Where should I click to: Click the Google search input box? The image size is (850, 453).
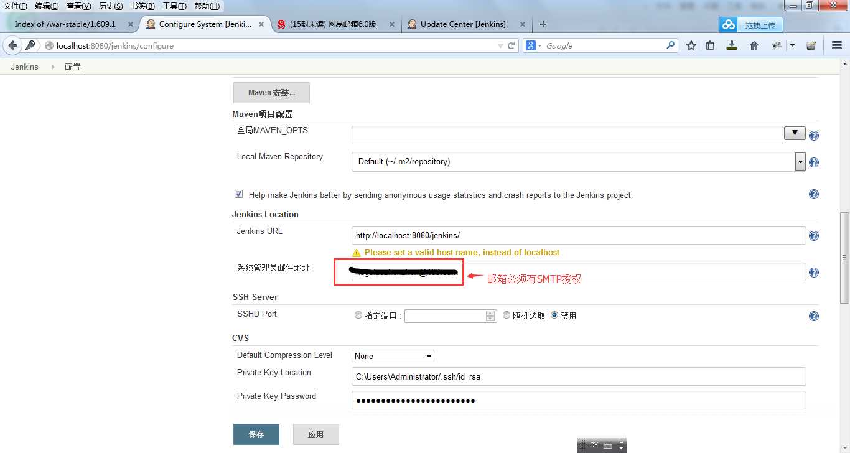(604, 45)
